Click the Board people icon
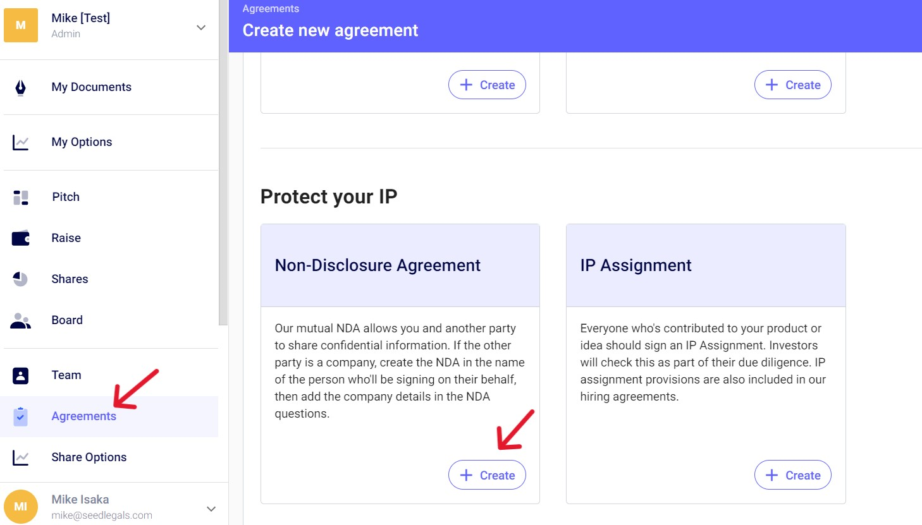922x525 pixels. pyautogui.click(x=21, y=320)
